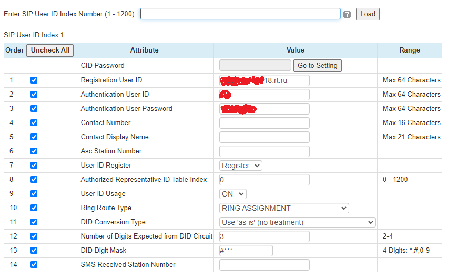The width and height of the screenshot is (468, 279).
Task: Toggle the Asc Station Number checkbox
Action: coord(34,151)
